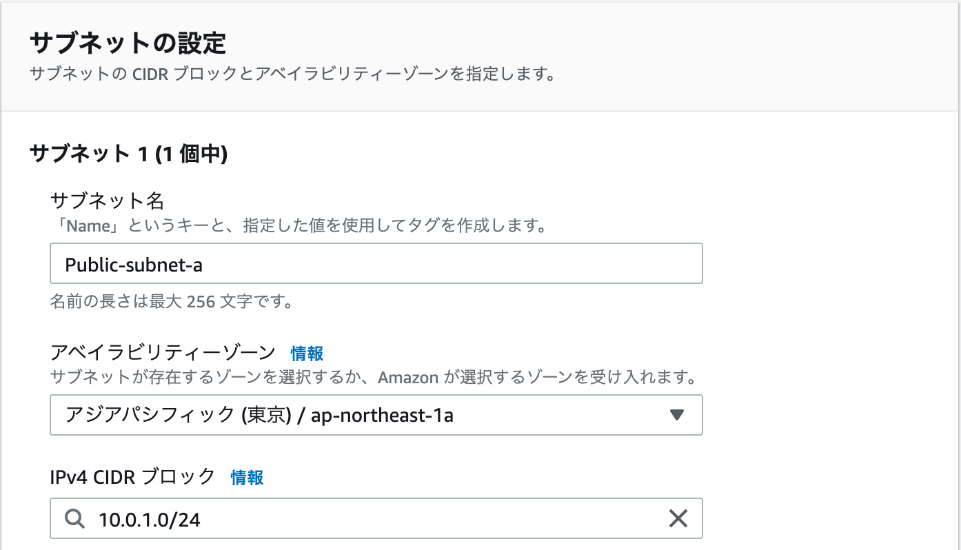The width and height of the screenshot is (961, 550).
Task: Click the 10.0.1.0/24 CIDR value text
Action: (150, 519)
